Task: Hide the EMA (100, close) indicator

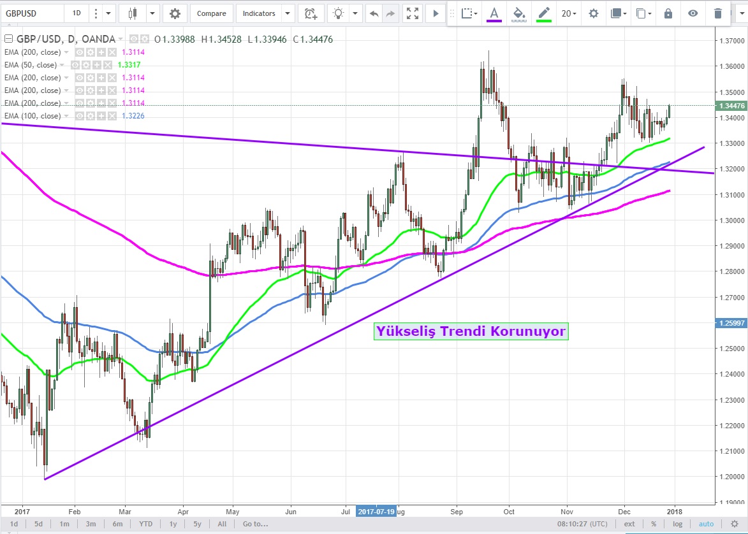Action: coord(80,116)
